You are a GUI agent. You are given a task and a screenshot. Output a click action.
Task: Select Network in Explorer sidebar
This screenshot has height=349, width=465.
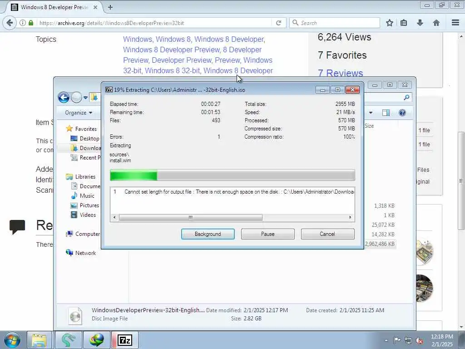coord(85,253)
